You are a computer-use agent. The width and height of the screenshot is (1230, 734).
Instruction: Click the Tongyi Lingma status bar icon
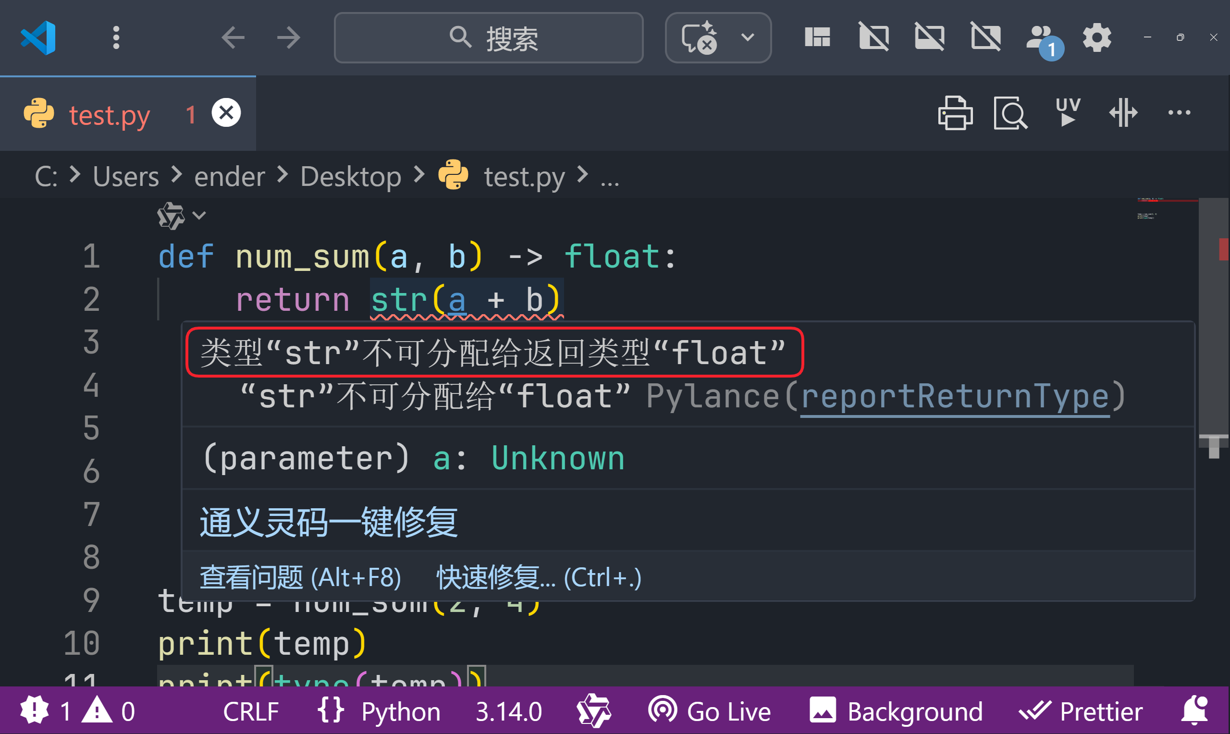(x=593, y=711)
